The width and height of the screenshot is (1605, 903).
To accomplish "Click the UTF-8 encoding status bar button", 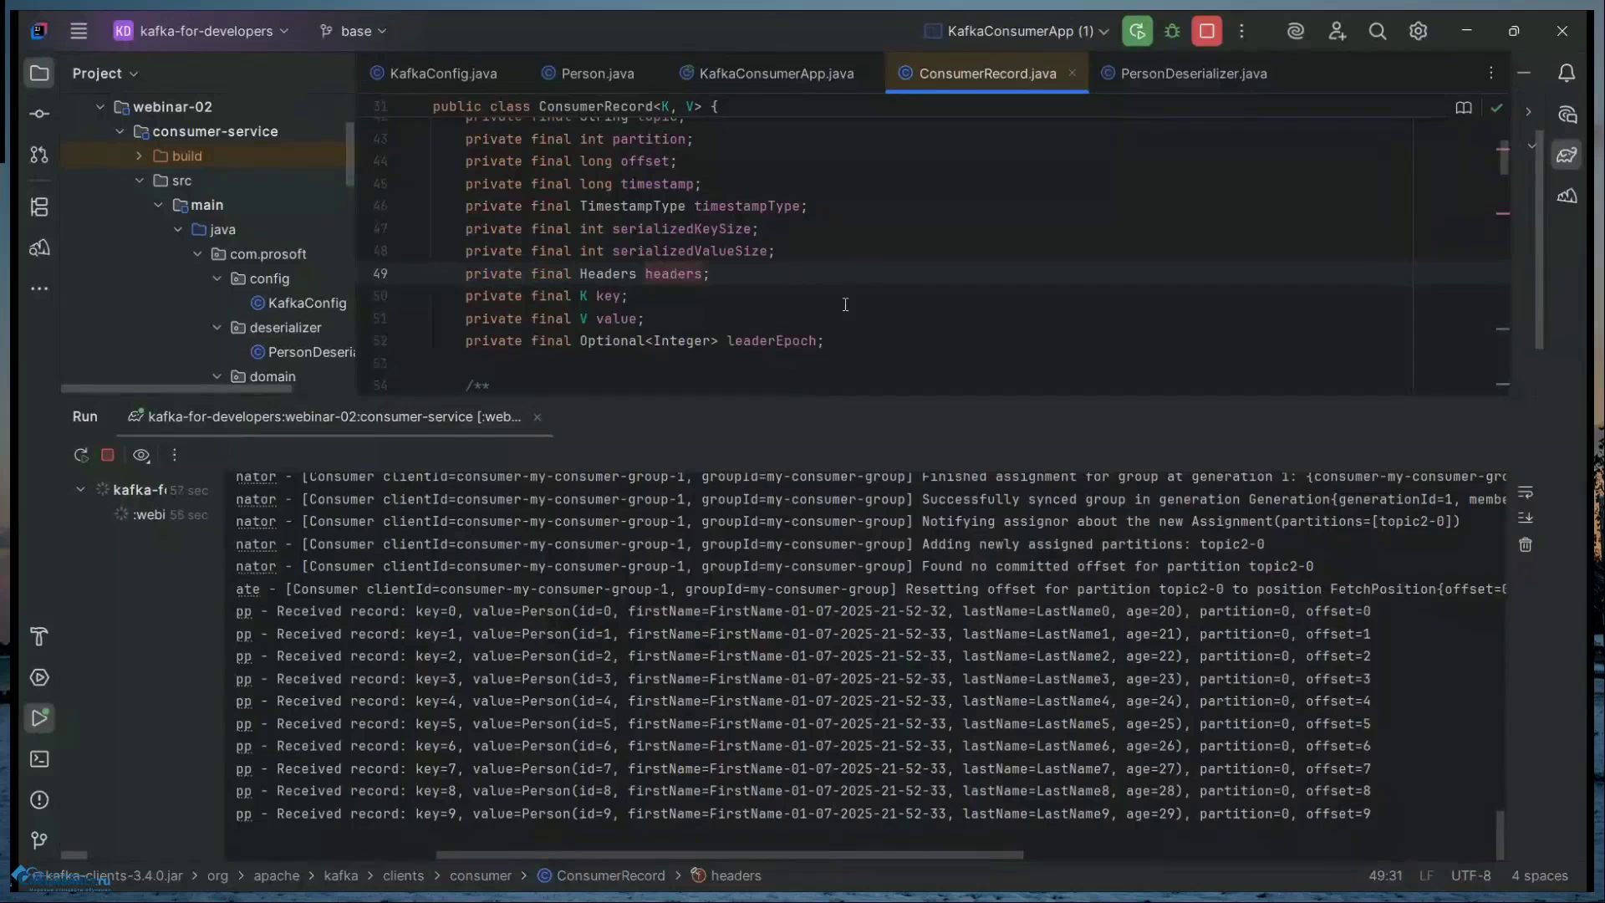I will pos(1470,875).
